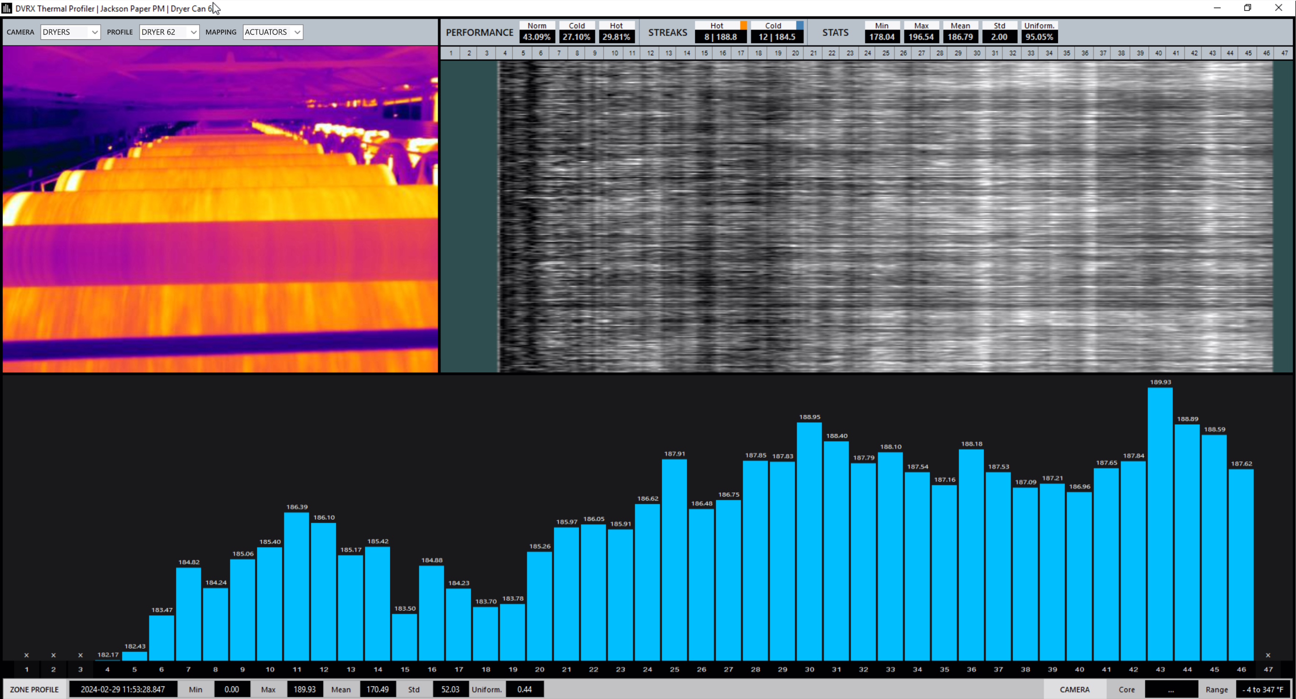
Task: Click the Range field -4 to 347 °F
Action: point(1263,689)
